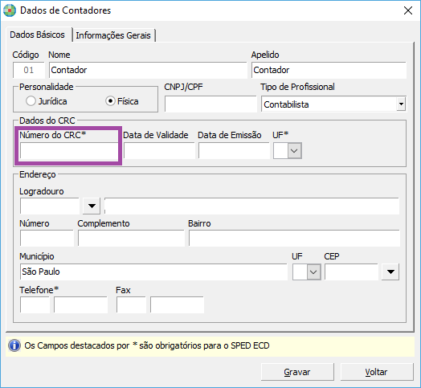Switch to the Informações Gerais tab
The image size is (421, 388).
(x=113, y=35)
